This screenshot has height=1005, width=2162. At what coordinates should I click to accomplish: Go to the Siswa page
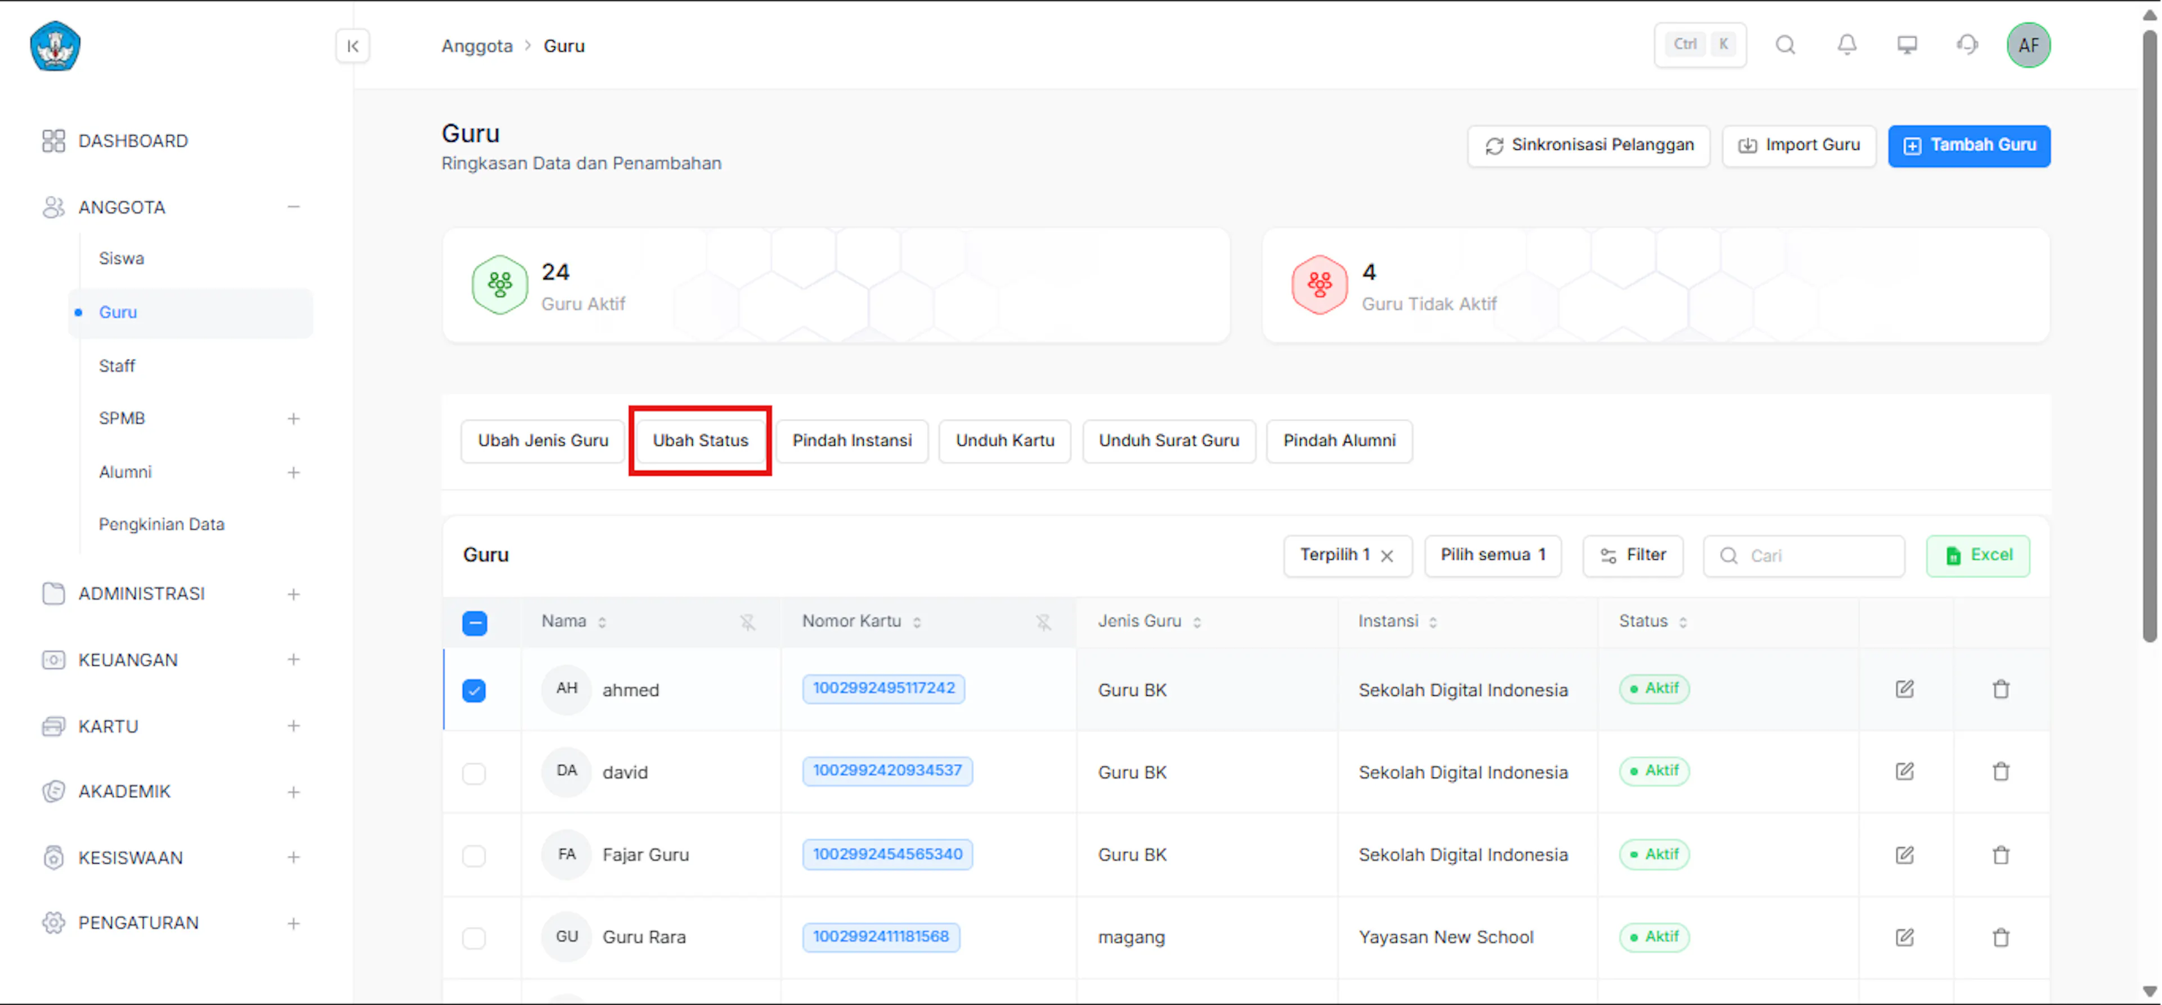(x=121, y=258)
